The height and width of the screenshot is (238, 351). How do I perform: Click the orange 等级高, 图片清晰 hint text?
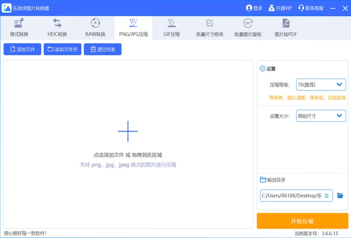point(308,98)
